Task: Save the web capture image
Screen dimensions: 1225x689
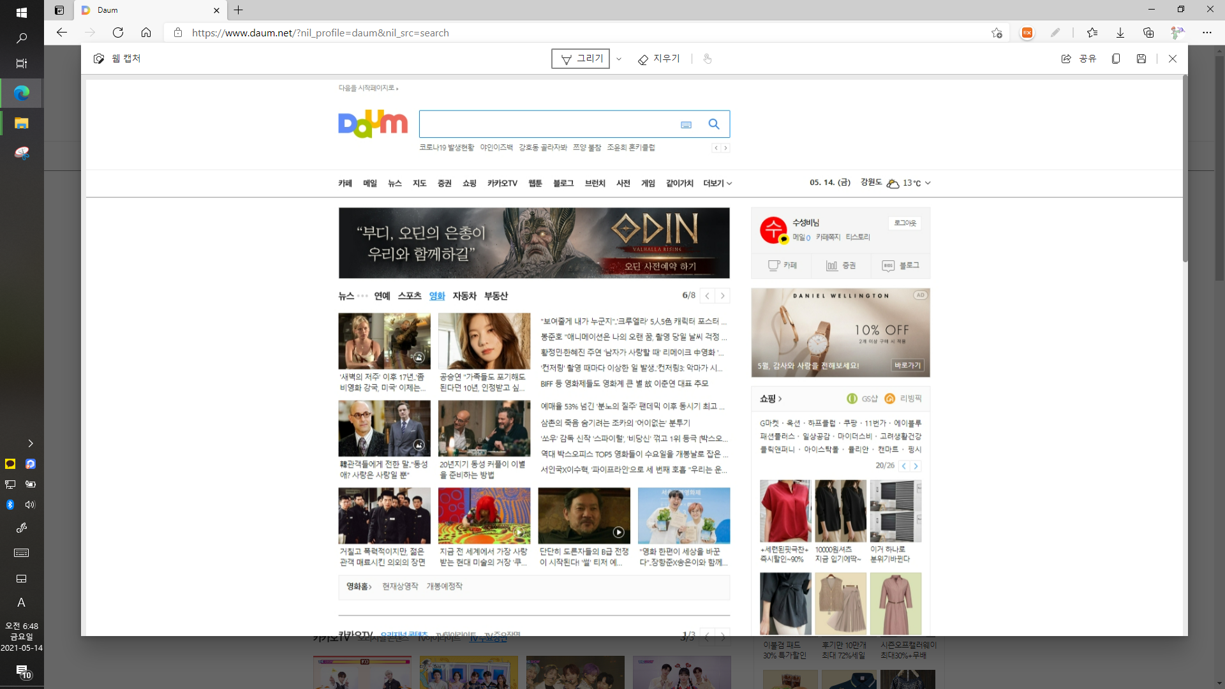Action: click(1141, 59)
